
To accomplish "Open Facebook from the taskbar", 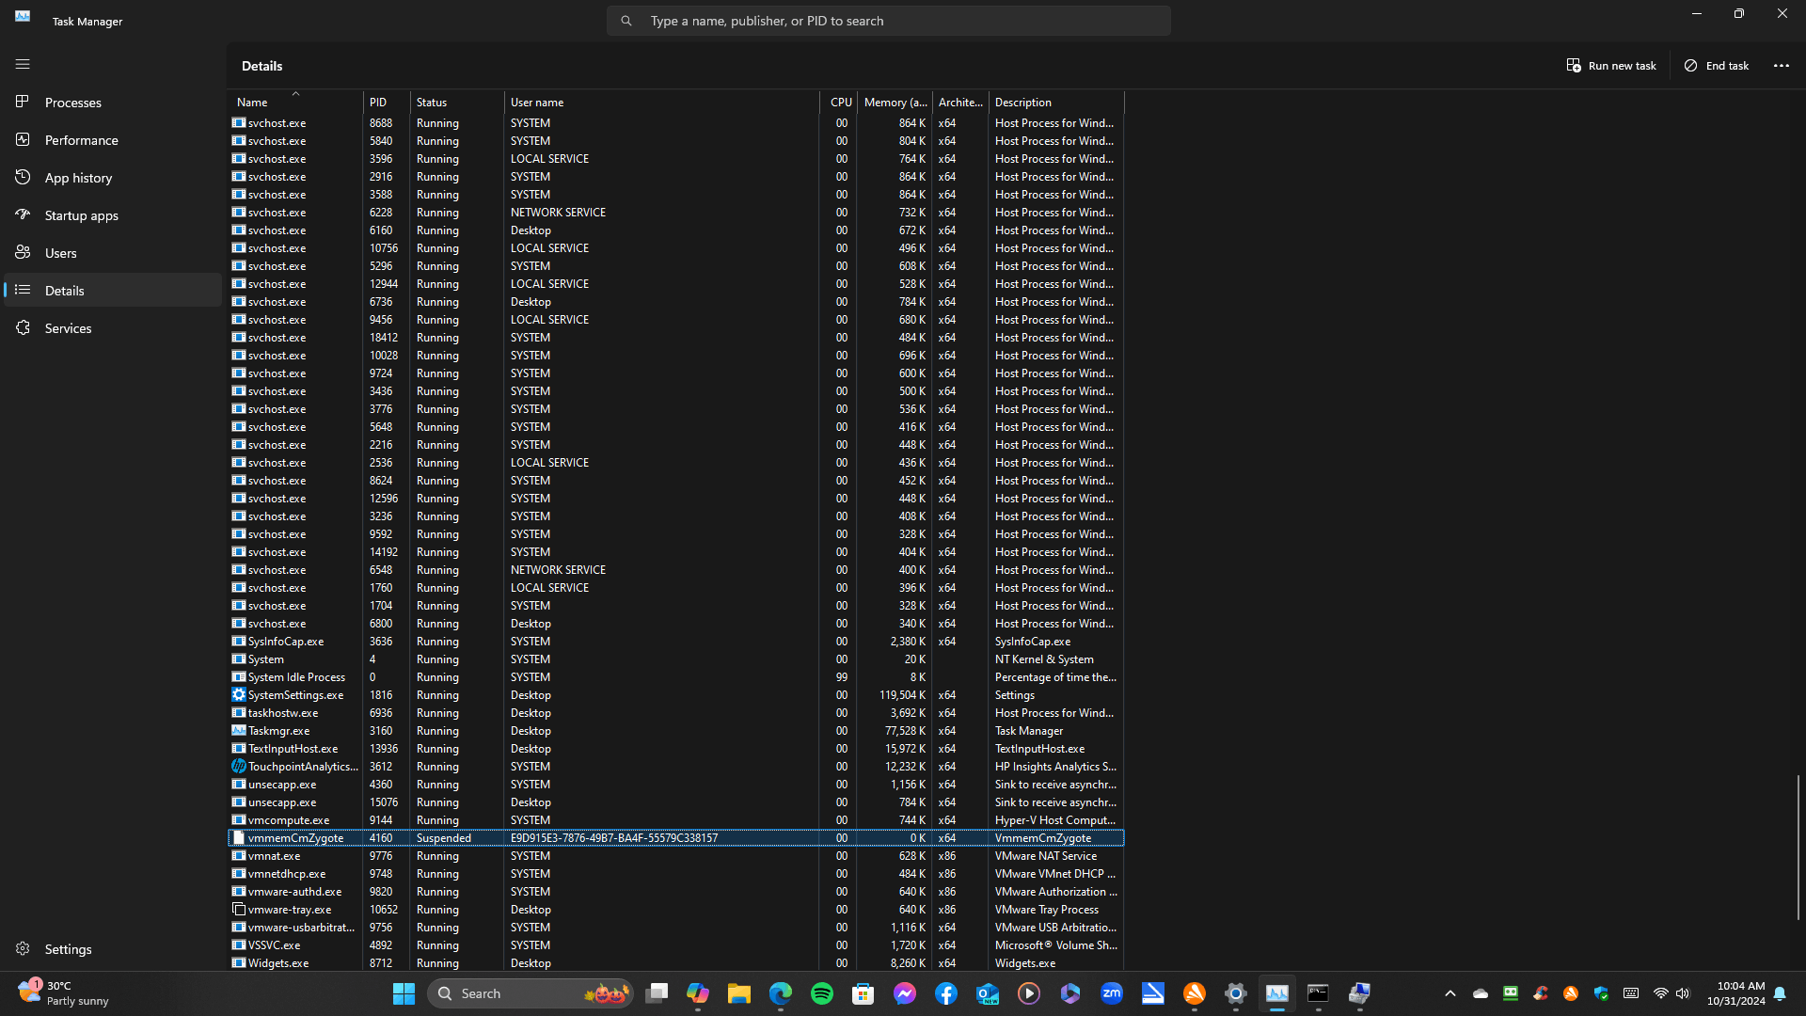I will 946,993.
